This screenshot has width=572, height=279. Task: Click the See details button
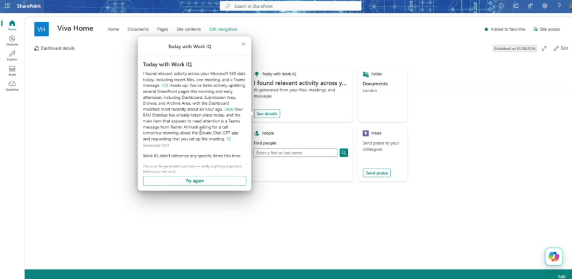coord(267,114)
